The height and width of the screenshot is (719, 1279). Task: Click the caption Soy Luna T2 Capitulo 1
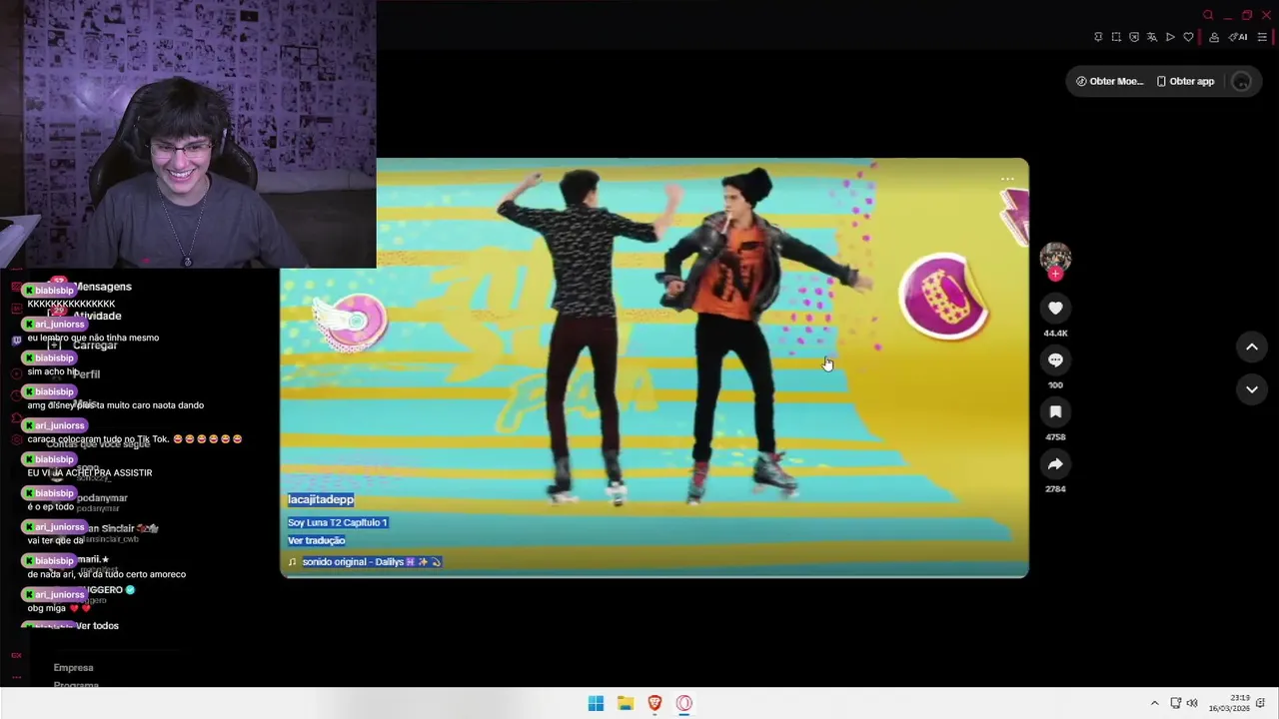coord(338,522)
